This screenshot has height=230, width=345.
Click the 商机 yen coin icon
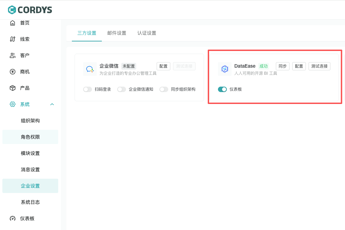pos(13,72)
